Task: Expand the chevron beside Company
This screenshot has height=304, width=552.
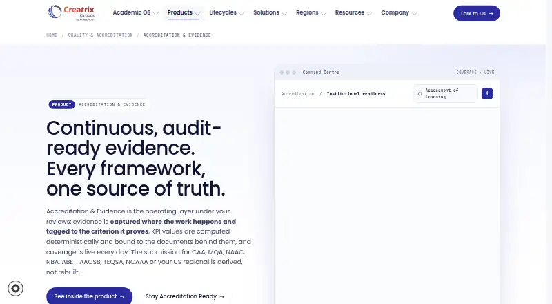Action: (x=415, y=13)
